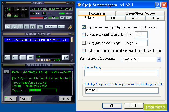The image size is (169, 112).
Task: Adjust Winamp balance slider
Action: (x=54, y=18)
